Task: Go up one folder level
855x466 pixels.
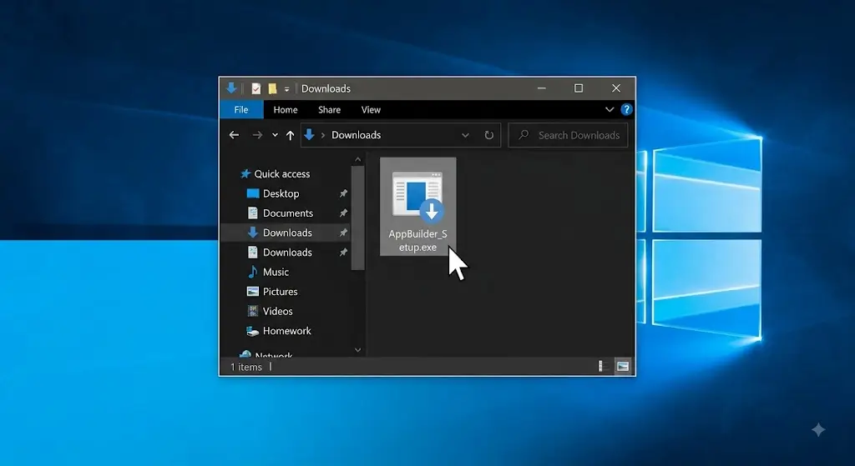Action: click(x=290, y=135)
